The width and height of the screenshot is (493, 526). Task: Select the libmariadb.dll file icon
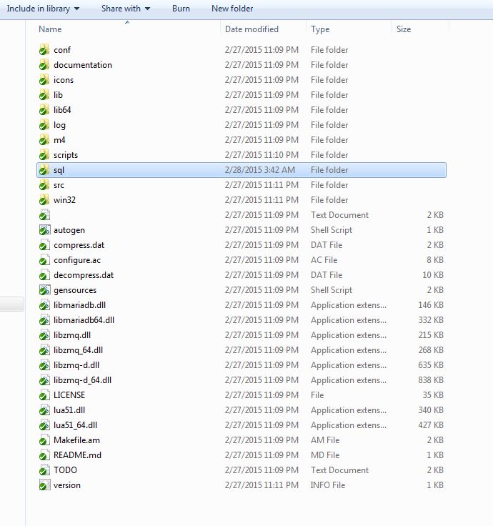[44, 305]
